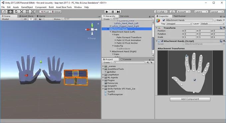Open the Layers dropdown in toolbar
This screenshot has width=226, height=123.
201,12
